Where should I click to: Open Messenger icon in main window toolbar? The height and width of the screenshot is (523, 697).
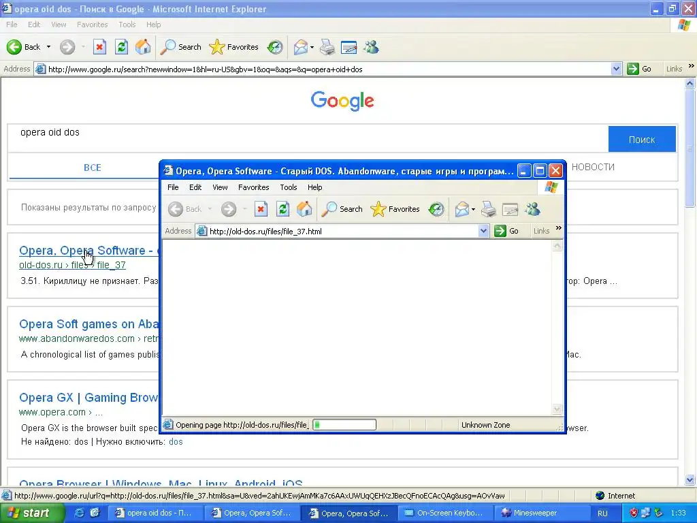371,47
